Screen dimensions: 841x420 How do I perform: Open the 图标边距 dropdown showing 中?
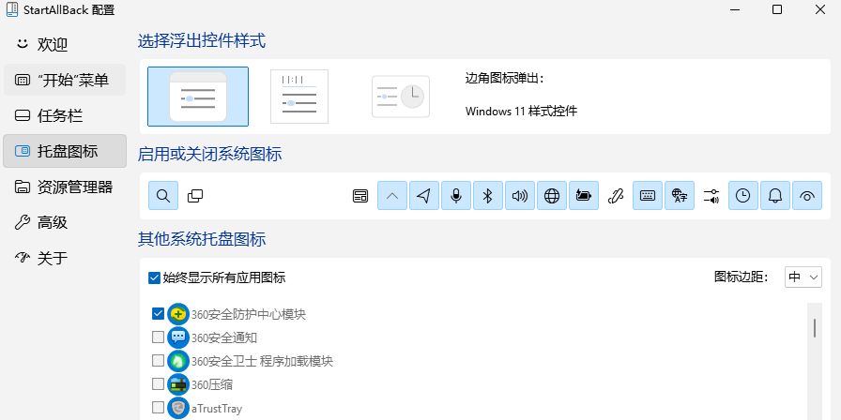click(x=803, y=277)
